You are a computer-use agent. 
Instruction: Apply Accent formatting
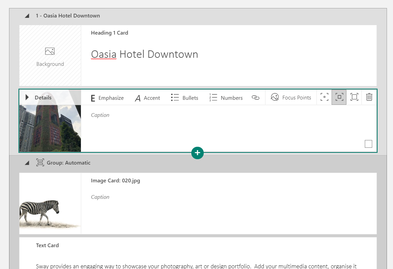tap(147, 98)
